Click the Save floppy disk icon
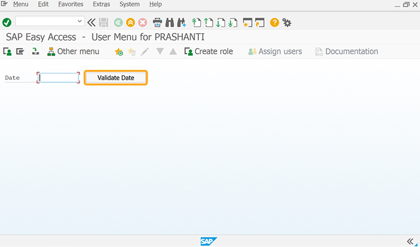420x247 pixels. 104,22
